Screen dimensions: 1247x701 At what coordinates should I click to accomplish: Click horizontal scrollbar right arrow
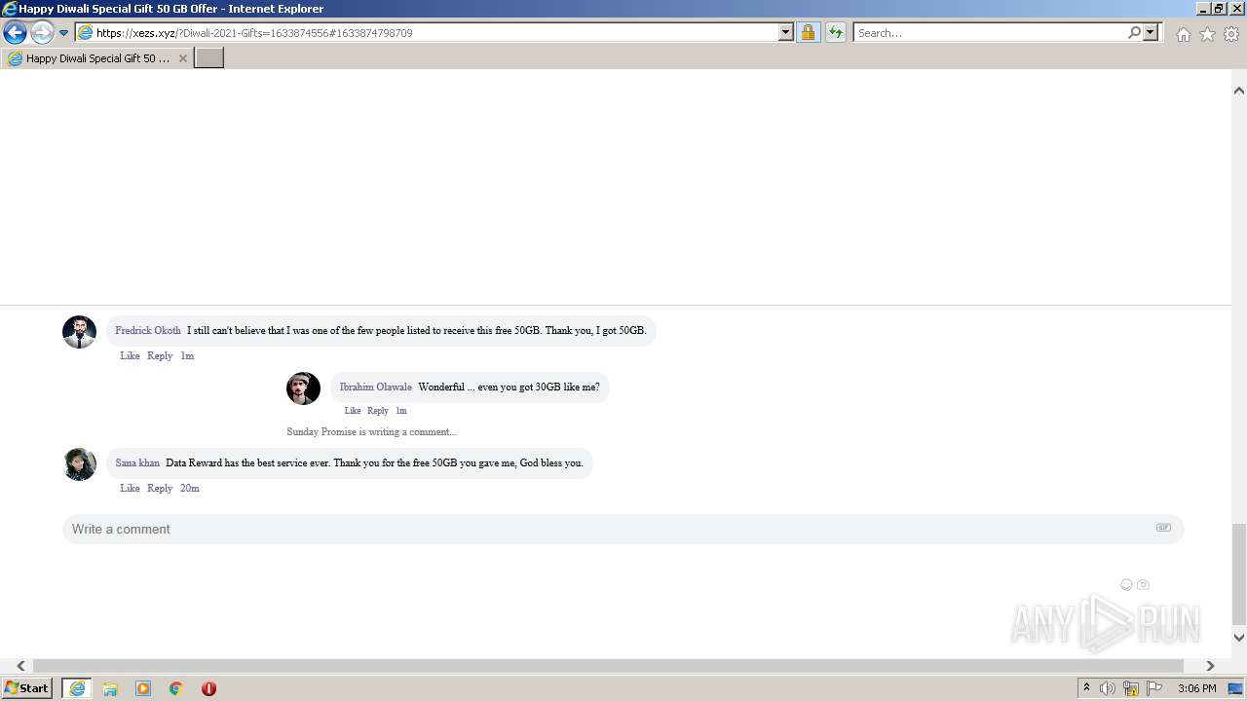click(1210, 666)
